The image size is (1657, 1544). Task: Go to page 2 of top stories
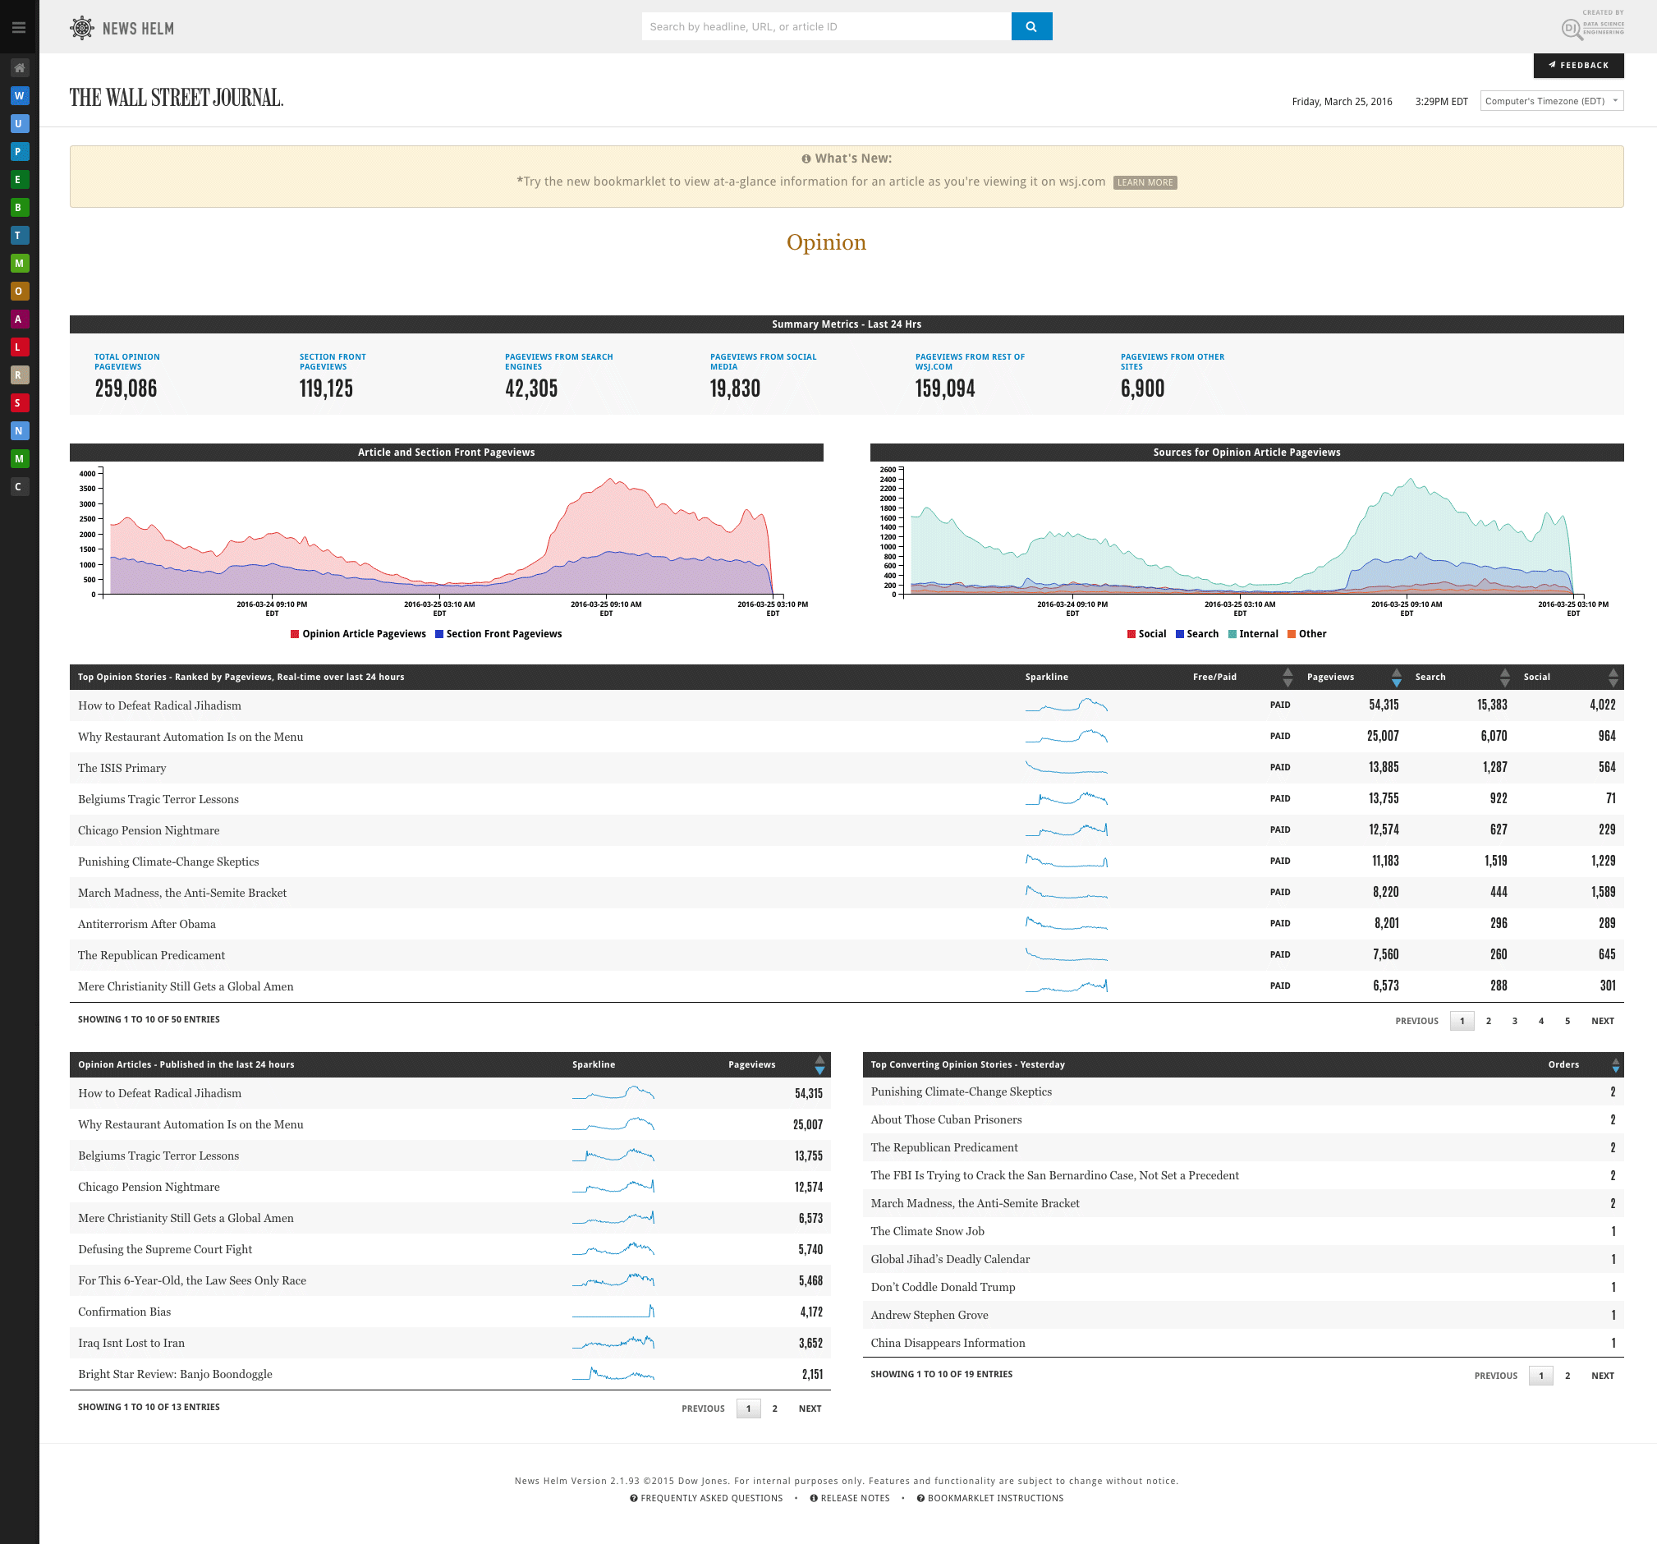click(1488, 1022)
